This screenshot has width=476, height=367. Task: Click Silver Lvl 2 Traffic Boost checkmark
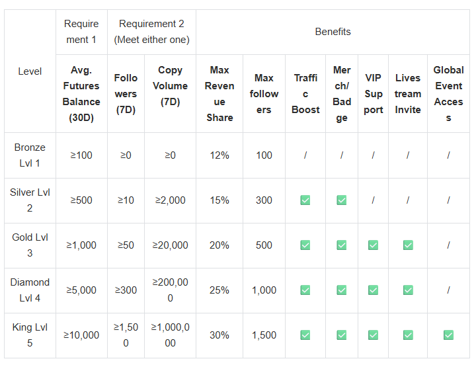305,200
